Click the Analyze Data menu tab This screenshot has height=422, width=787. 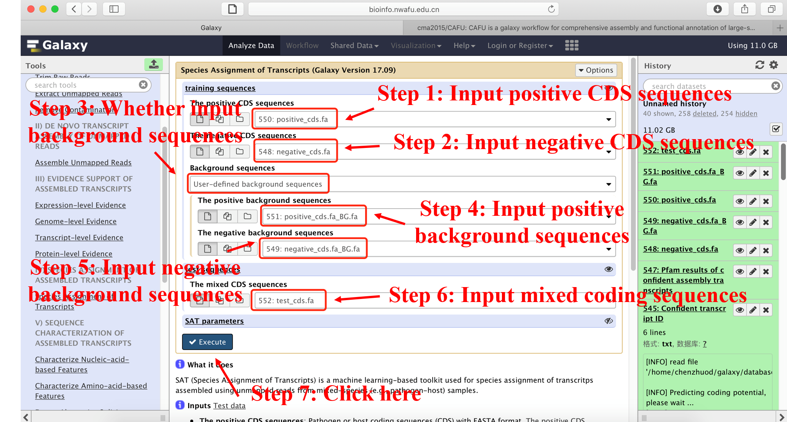[251, 45]
